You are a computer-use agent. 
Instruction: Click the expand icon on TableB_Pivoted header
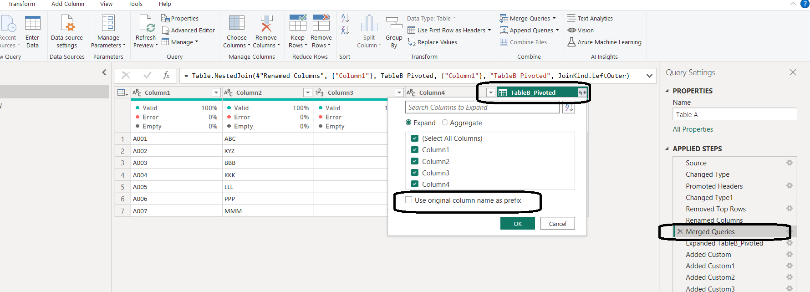click(582, 92)
